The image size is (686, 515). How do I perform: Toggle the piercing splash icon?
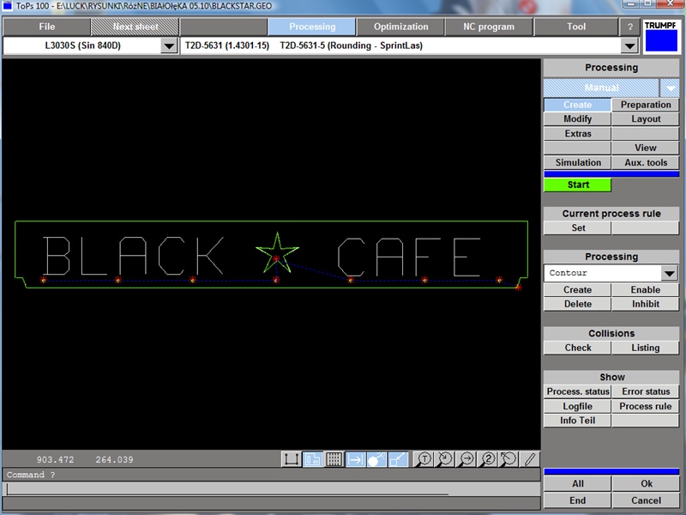tap(376, 459)
